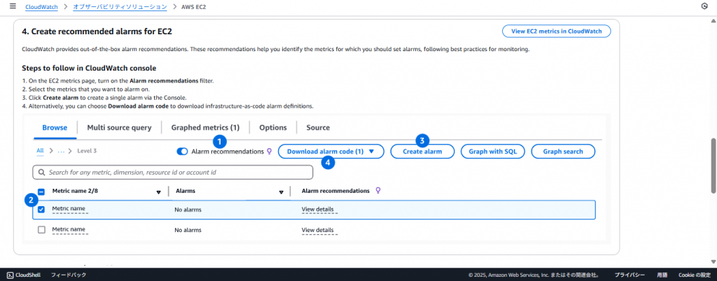
Task: Open the Alarms column filter arrow
Action: (281, 192)
